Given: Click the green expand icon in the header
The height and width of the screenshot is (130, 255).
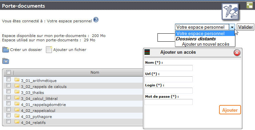Looking at the screenshot, I should 249,5.
